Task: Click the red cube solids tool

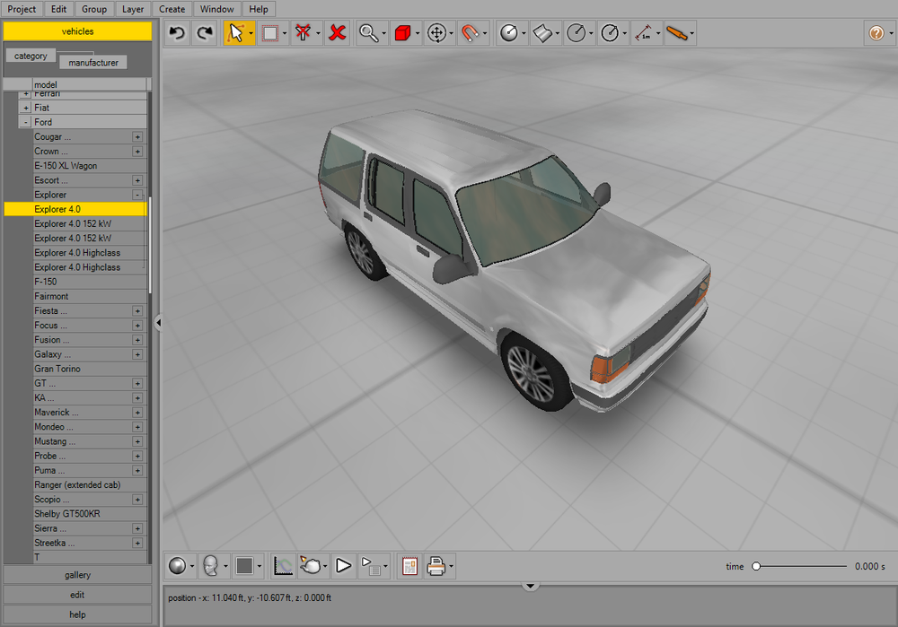Action: (401, 32)
